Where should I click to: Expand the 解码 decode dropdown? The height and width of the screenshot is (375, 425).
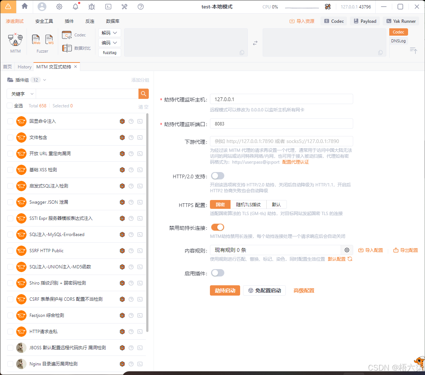point(110,33)
